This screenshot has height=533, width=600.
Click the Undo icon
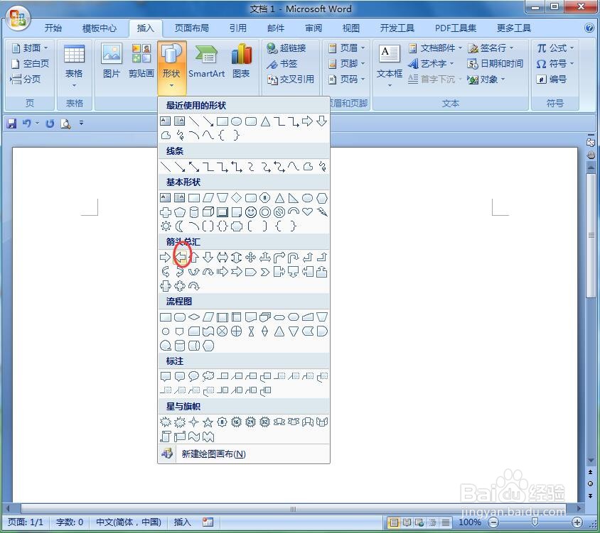click(26, 123)
